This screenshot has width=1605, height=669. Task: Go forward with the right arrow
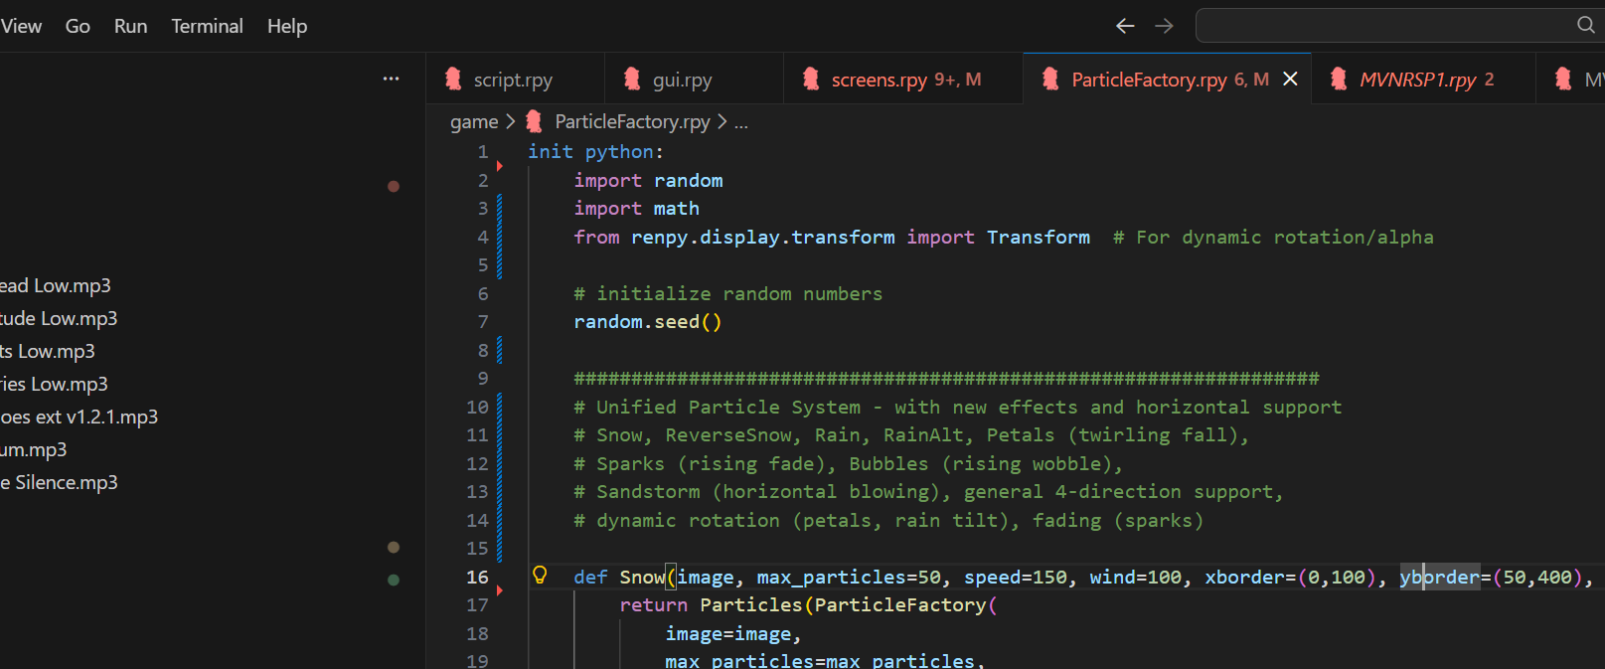pyautogui.click(x=1164, y=26)
